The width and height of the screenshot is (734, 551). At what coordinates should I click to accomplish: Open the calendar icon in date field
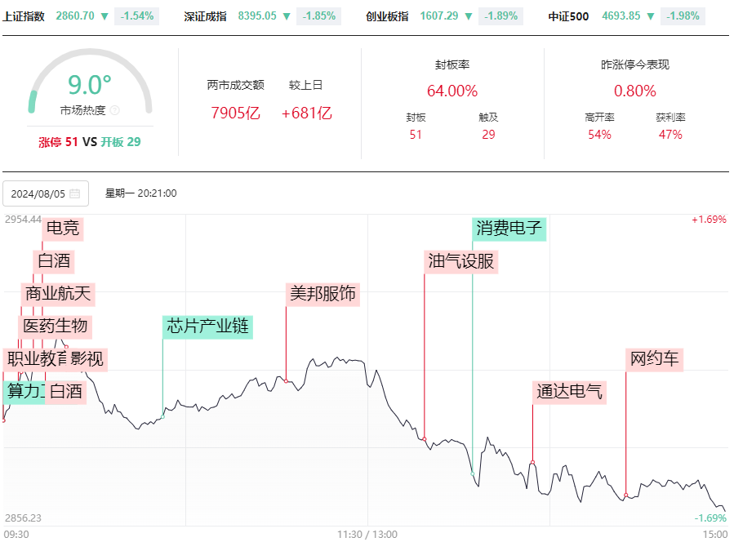74,193
